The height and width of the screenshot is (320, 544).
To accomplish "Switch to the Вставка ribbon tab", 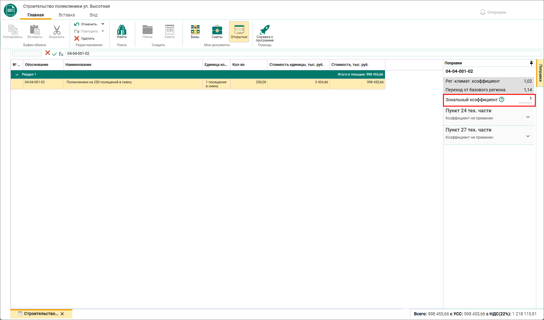I will pyautogui.click(x=67, y=15).
